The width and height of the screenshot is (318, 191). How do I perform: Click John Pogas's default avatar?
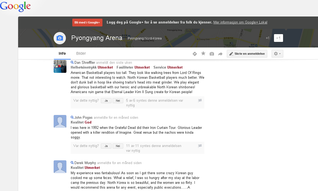pos(60,121)
